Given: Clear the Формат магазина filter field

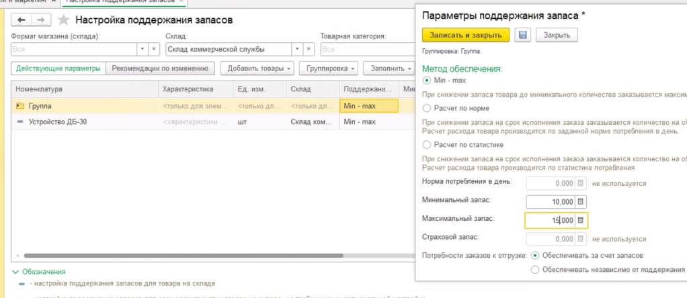Looking at the screenshot, I should click(x=154, y=49).
